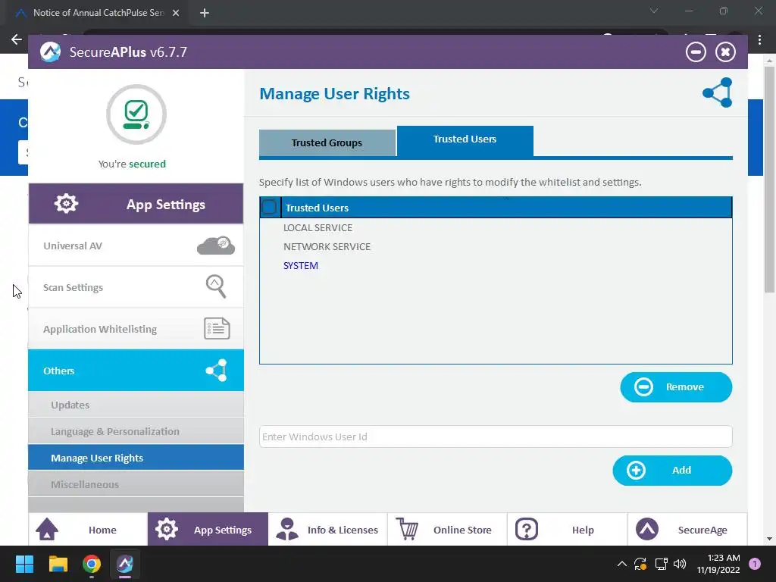This screenshot has height=582, width=776.
Task: Go back using browser back arrow
Action: pyautogui.click(x=17, y=39)
